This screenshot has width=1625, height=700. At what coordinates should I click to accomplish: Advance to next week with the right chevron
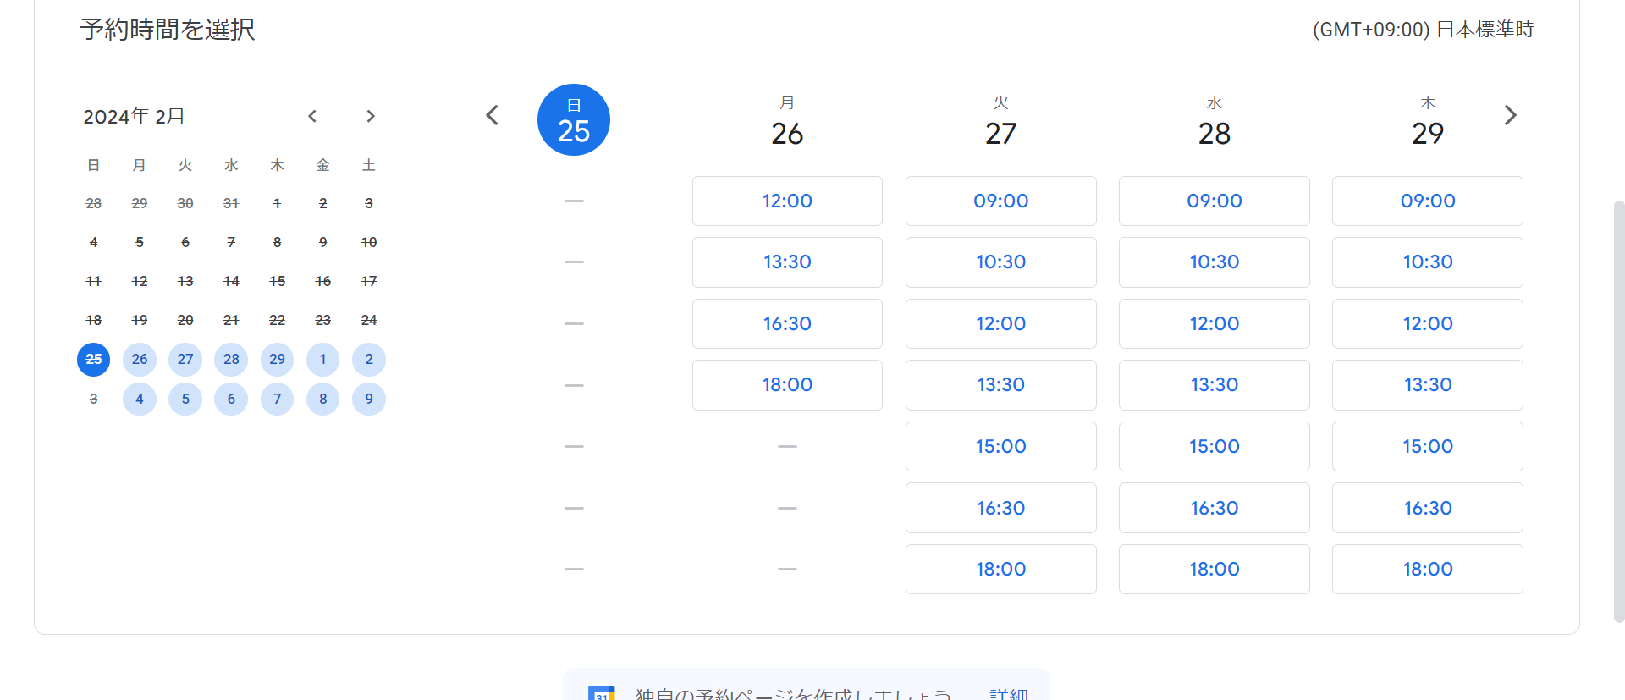pos(1510,114)
